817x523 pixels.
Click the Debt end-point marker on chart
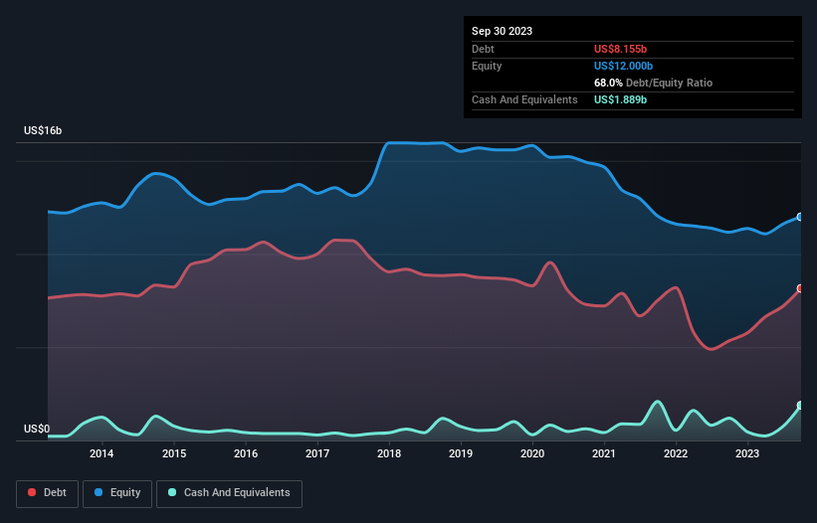pyautogui.click(x=800, y=288)
